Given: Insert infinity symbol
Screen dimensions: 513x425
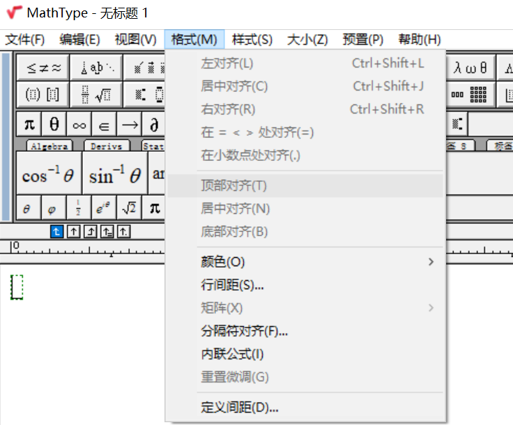Looking at the screenshot, I should point(79,124).
